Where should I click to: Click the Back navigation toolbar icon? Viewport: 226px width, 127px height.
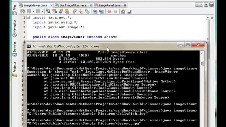pos(29,11)
